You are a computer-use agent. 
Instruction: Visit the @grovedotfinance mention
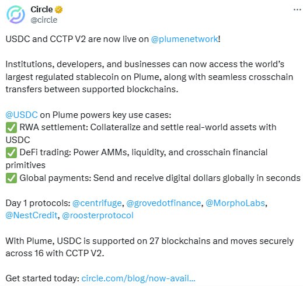pos(163,203)
